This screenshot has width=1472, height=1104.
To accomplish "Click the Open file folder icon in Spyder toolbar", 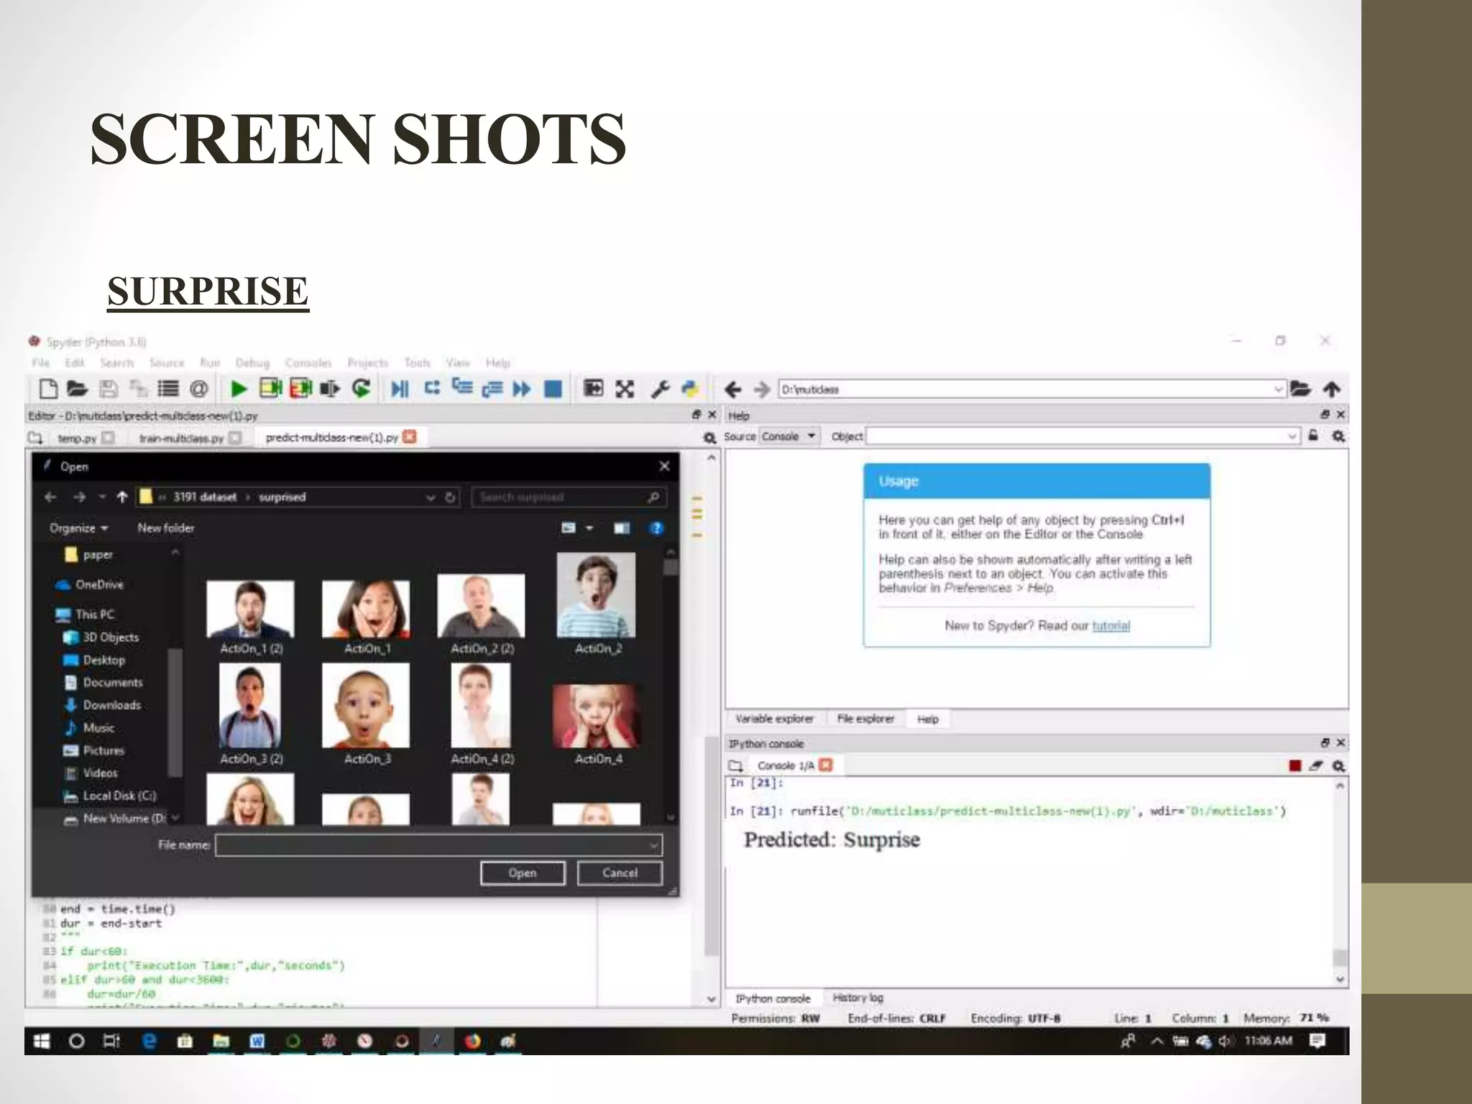I will pyautogui.click(x=77, y=389).
